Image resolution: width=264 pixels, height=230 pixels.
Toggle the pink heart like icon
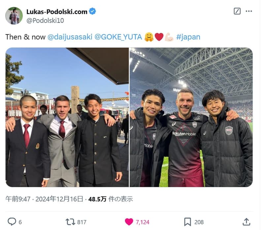[129, 222]
